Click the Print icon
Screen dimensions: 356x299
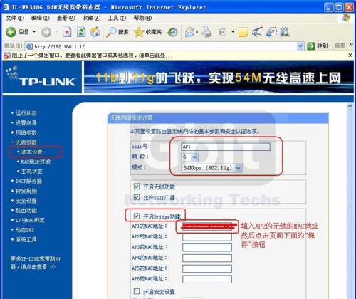tap(206, 32)
